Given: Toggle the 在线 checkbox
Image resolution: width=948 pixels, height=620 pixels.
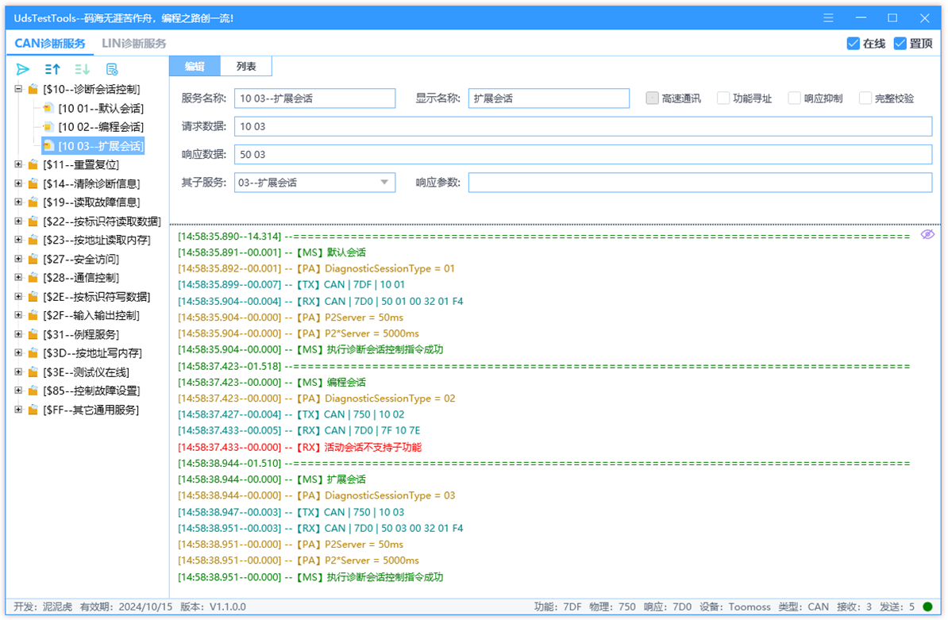Looking at the screenshot, I should tap(853, 44).
